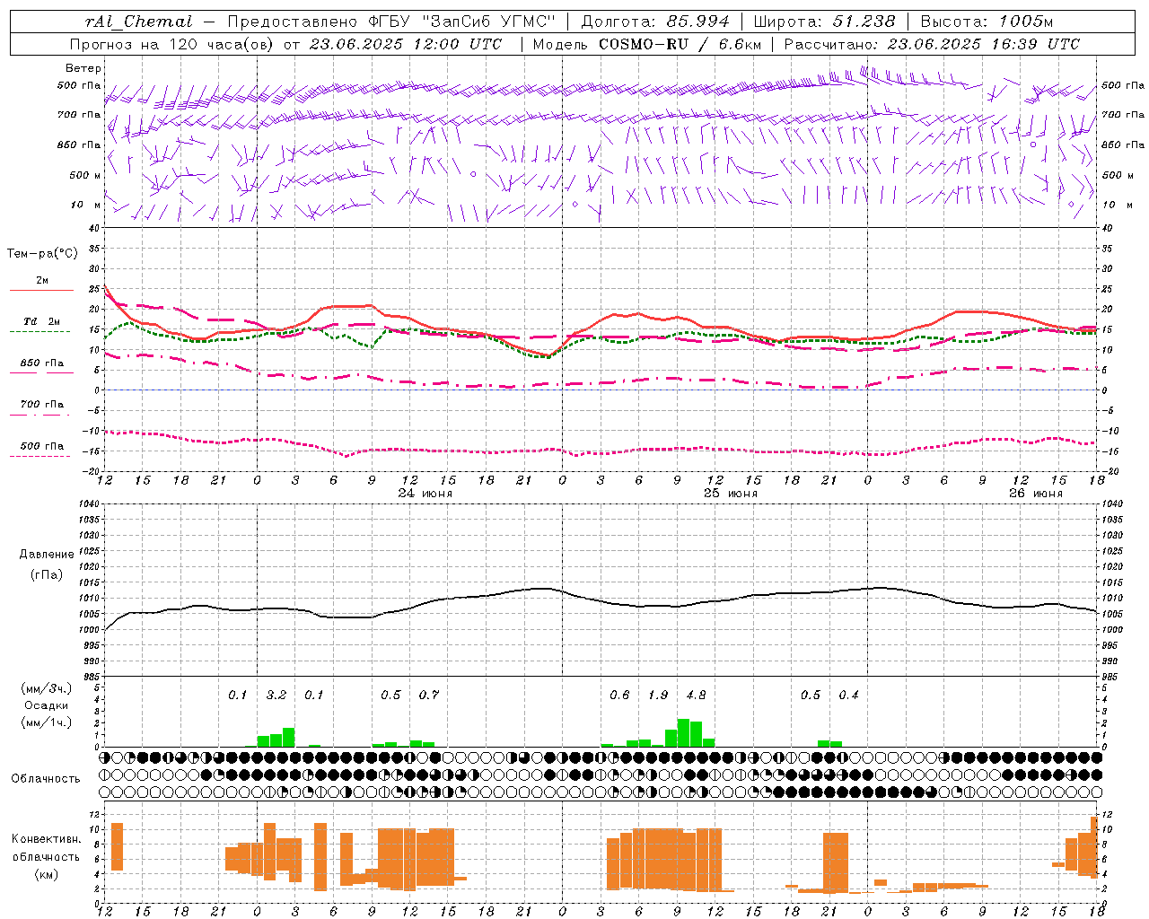Screen dimensions: 1149x919
Task: Click the date label 25 июня
Action: (731, 494)
